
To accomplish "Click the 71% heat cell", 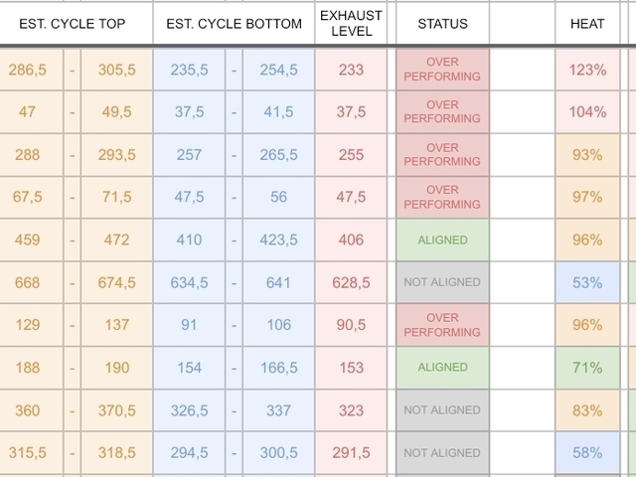I will coord(588,368).
